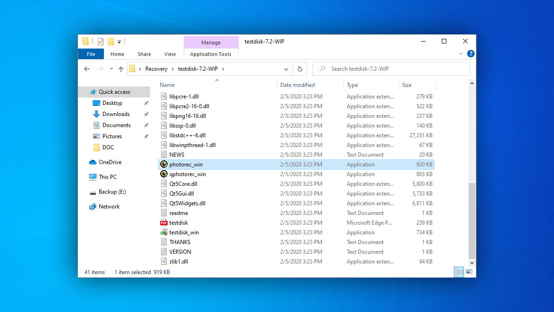Open the File menu
Screen dimensions: 554x312
[91, 54]
